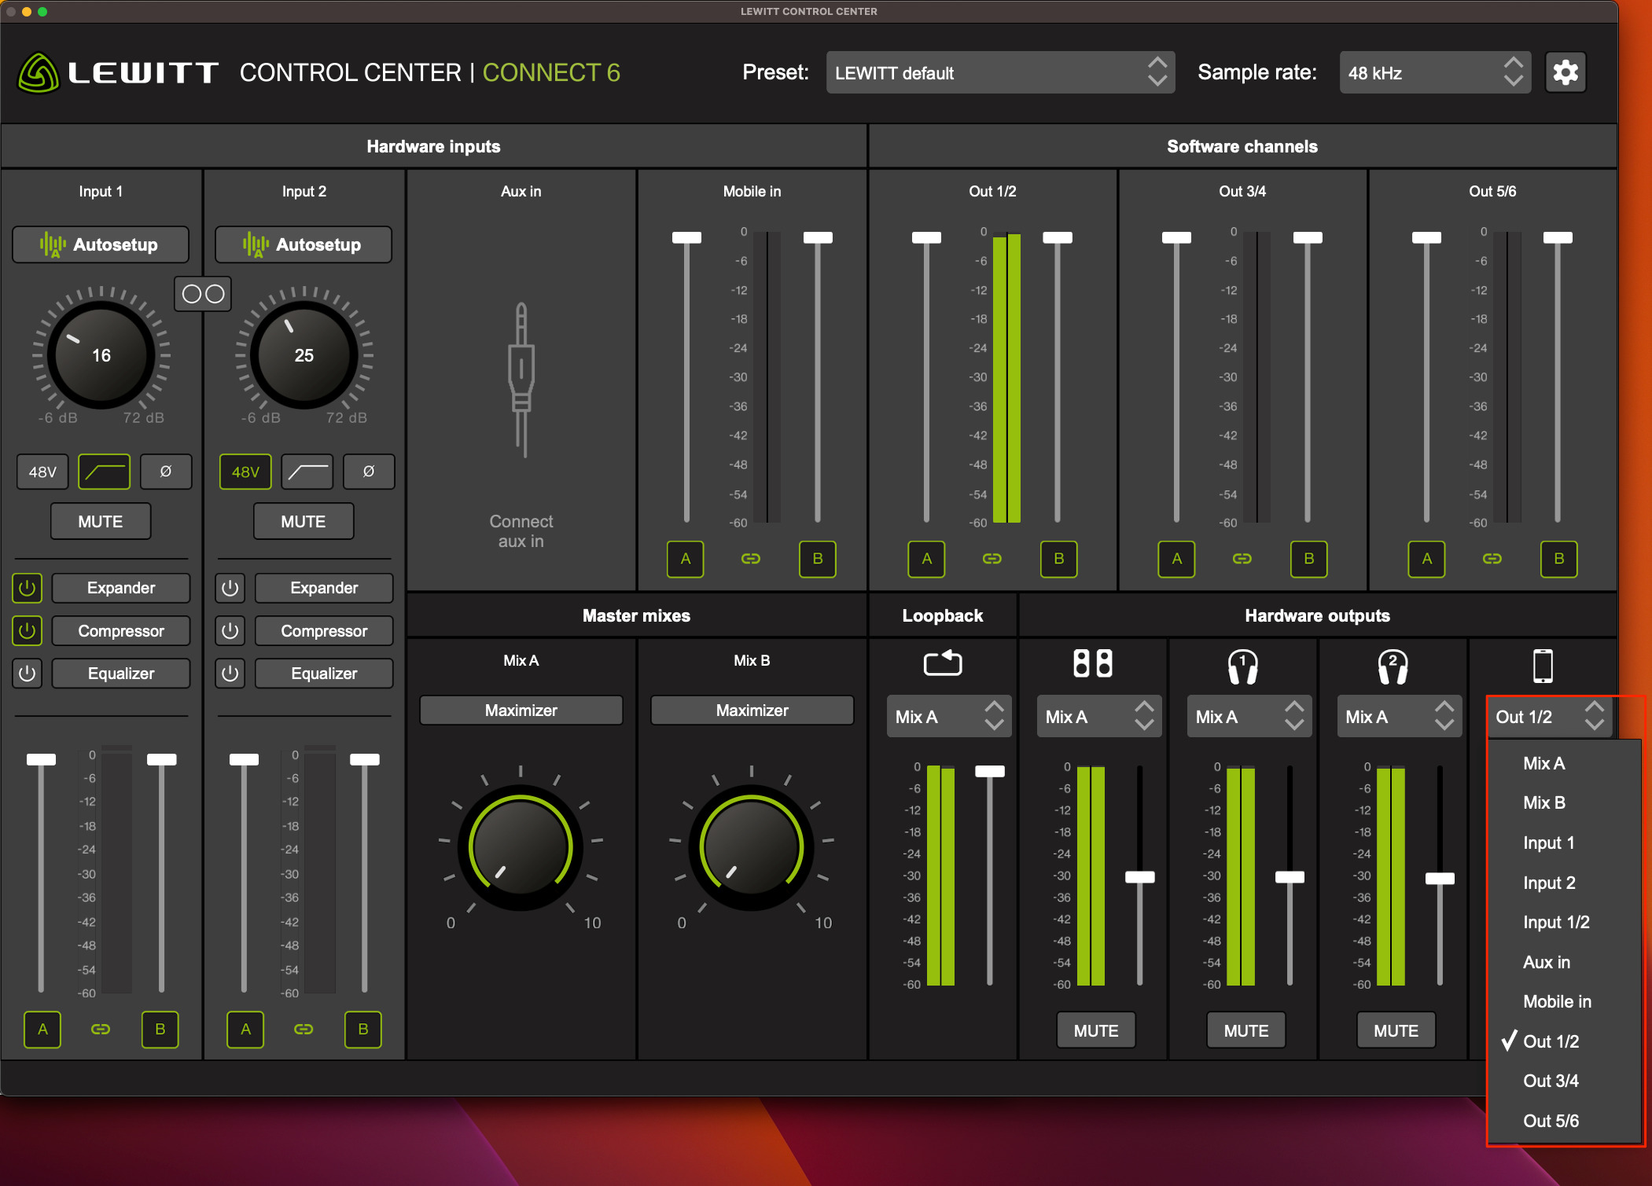Select Out 5/6 in the dropdown list
The width and height of the screenshot is (1652, 1186).
tap(1565, 1121)
